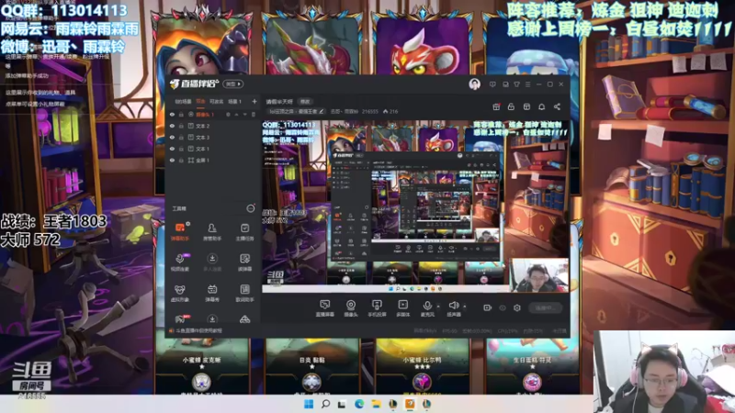Screen dimensions: 735x413
Task: Toggle visibility eye of 文本 1 source
Action: (x=172, y=149)
